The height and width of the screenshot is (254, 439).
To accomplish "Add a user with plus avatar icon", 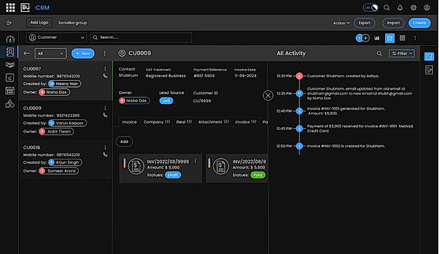I will pos(365,38).
